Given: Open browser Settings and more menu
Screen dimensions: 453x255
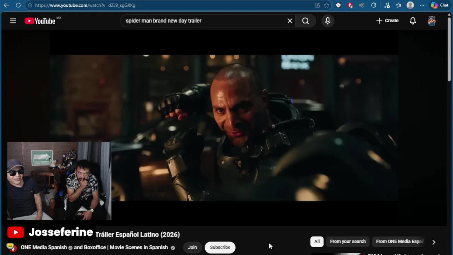Looking at the screenshot, I should (422, 5).
